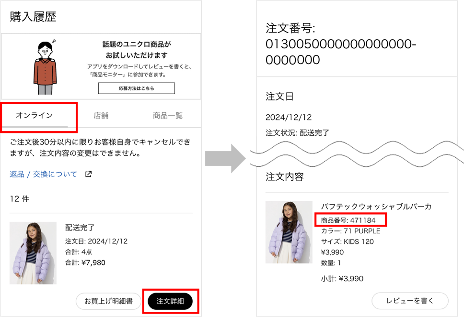Switch to the 商品一覧 tab
Screen dimensions: 464x317
167,115
